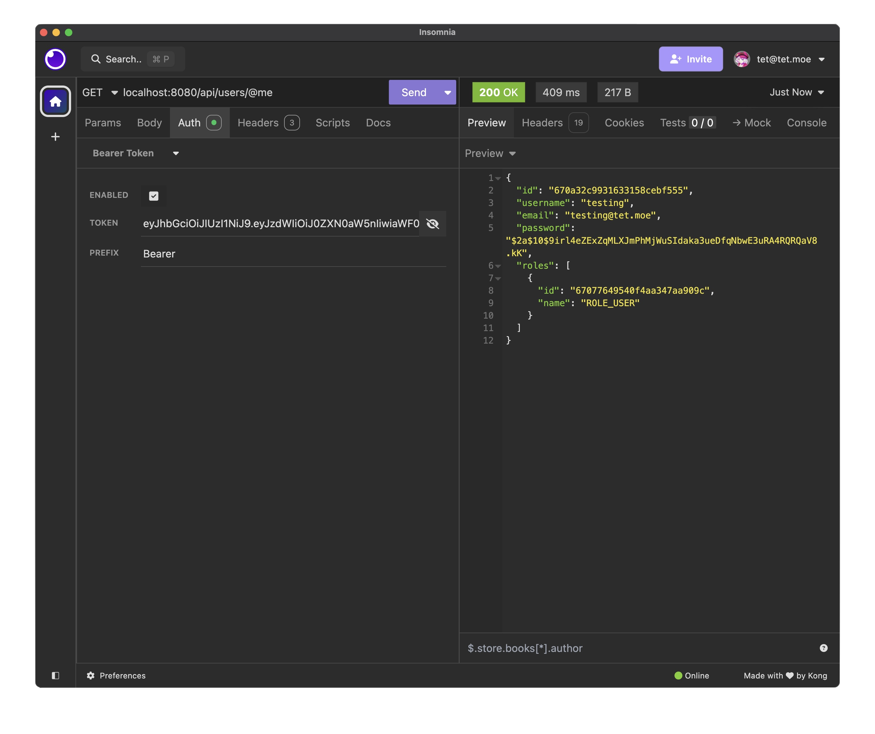Open the Insomnia workspace home icon
This screenshot has width=875, height=734.
coord(55,101)
